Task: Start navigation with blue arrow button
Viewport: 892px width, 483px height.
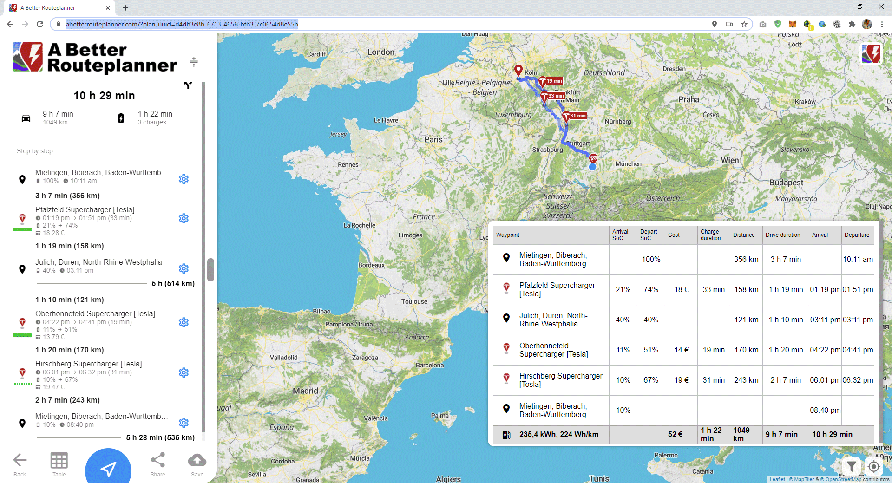Action: 108,468
